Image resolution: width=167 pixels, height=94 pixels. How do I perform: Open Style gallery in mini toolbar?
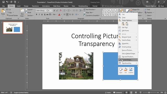pos(121,70)
